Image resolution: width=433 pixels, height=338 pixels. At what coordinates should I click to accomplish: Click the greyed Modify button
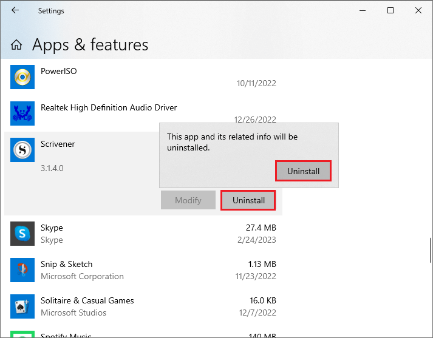pyautogui.click(x=188, y=200)
